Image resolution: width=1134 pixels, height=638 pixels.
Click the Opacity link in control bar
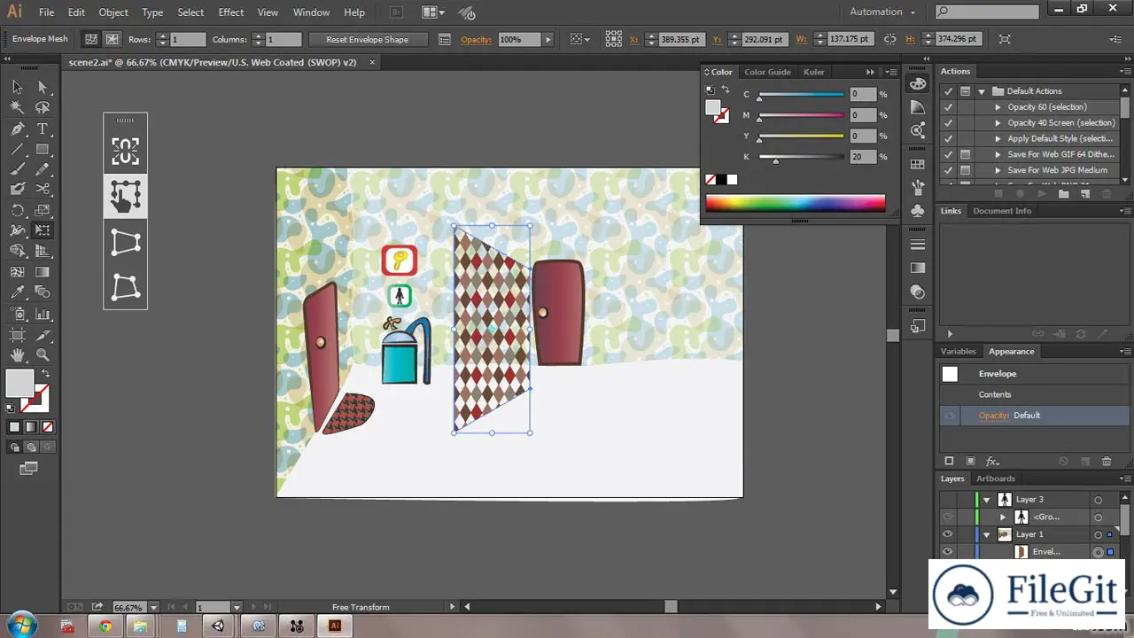[476, 40]
